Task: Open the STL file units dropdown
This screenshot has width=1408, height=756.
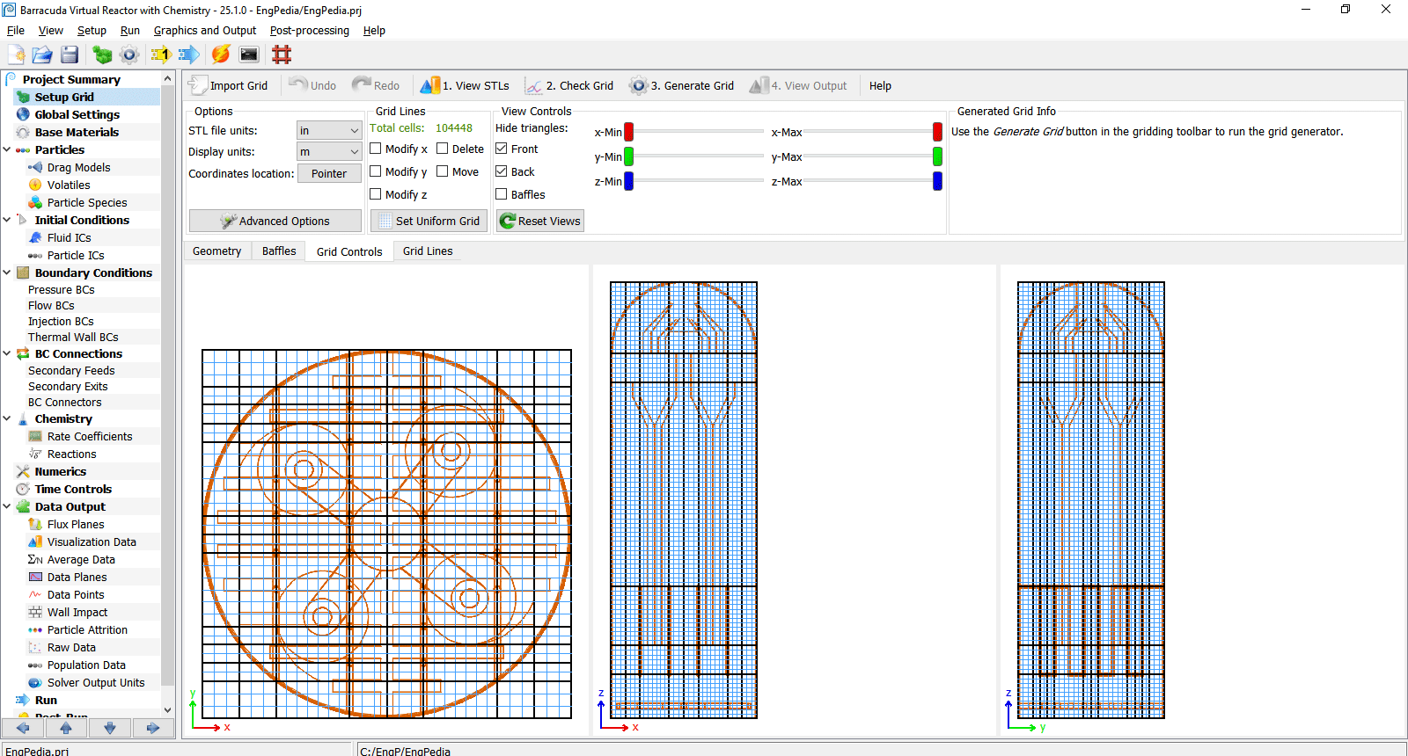Action: tap(329, 130)
